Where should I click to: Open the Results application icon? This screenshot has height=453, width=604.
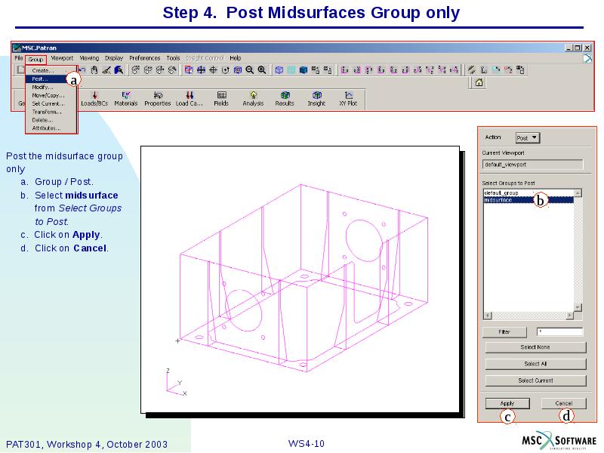pyautogui.click(x=285, y=99)
